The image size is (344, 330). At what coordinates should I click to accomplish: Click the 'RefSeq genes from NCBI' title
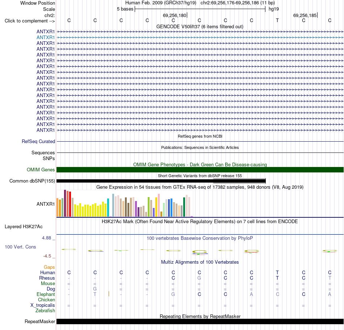(x=200, y=136)
